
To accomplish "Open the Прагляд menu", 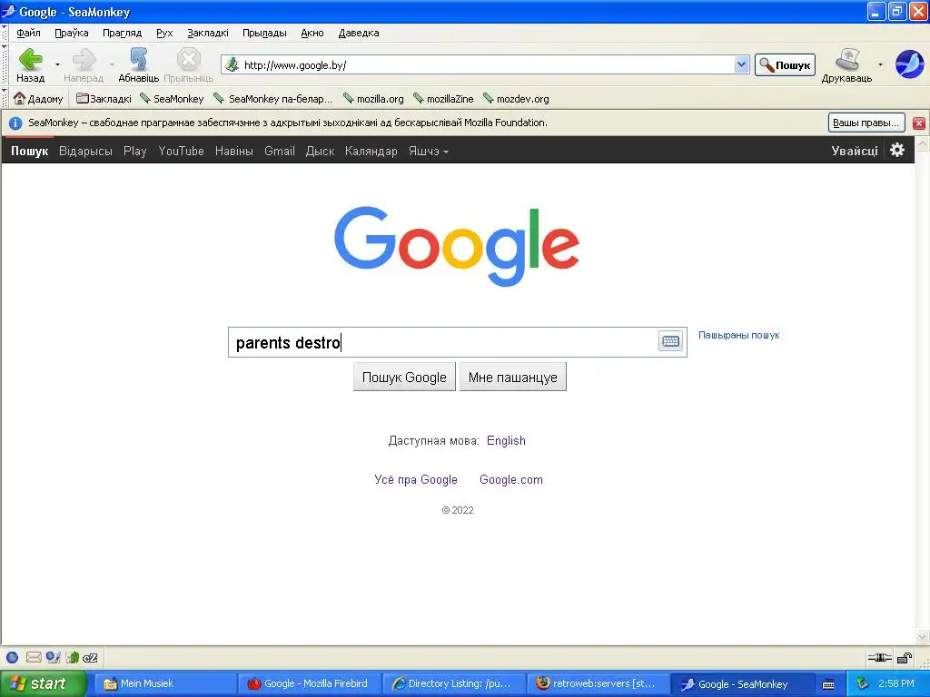I will click(x=122, y=33).
